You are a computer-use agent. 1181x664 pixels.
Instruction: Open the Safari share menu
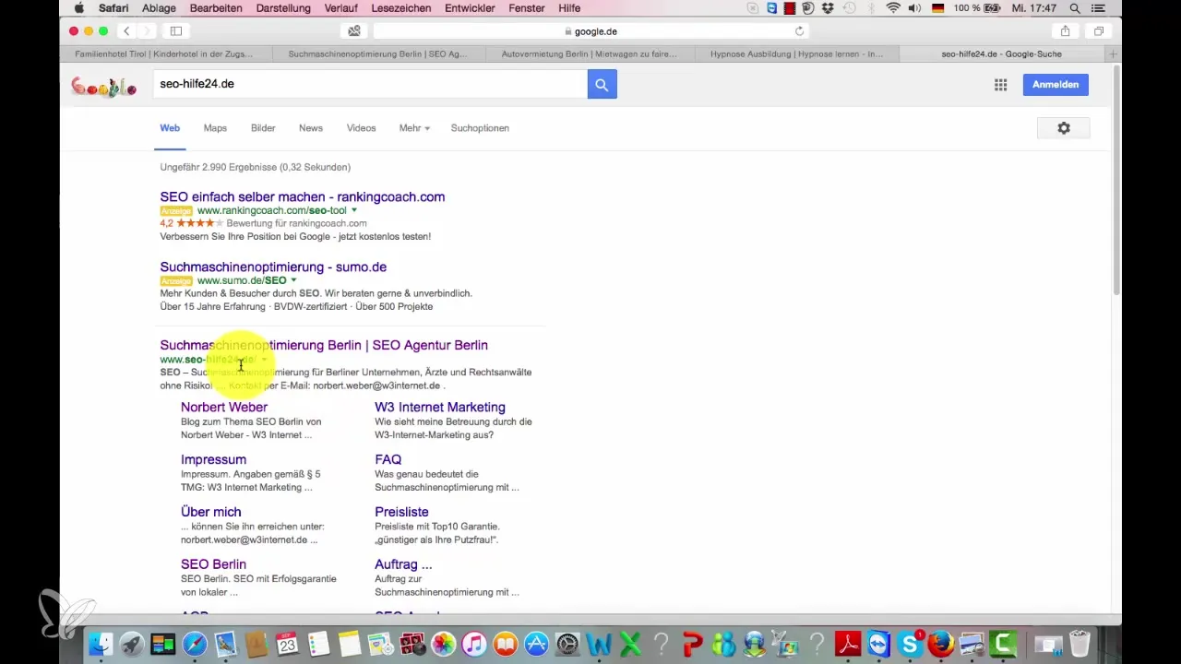tap(1065, 31)
